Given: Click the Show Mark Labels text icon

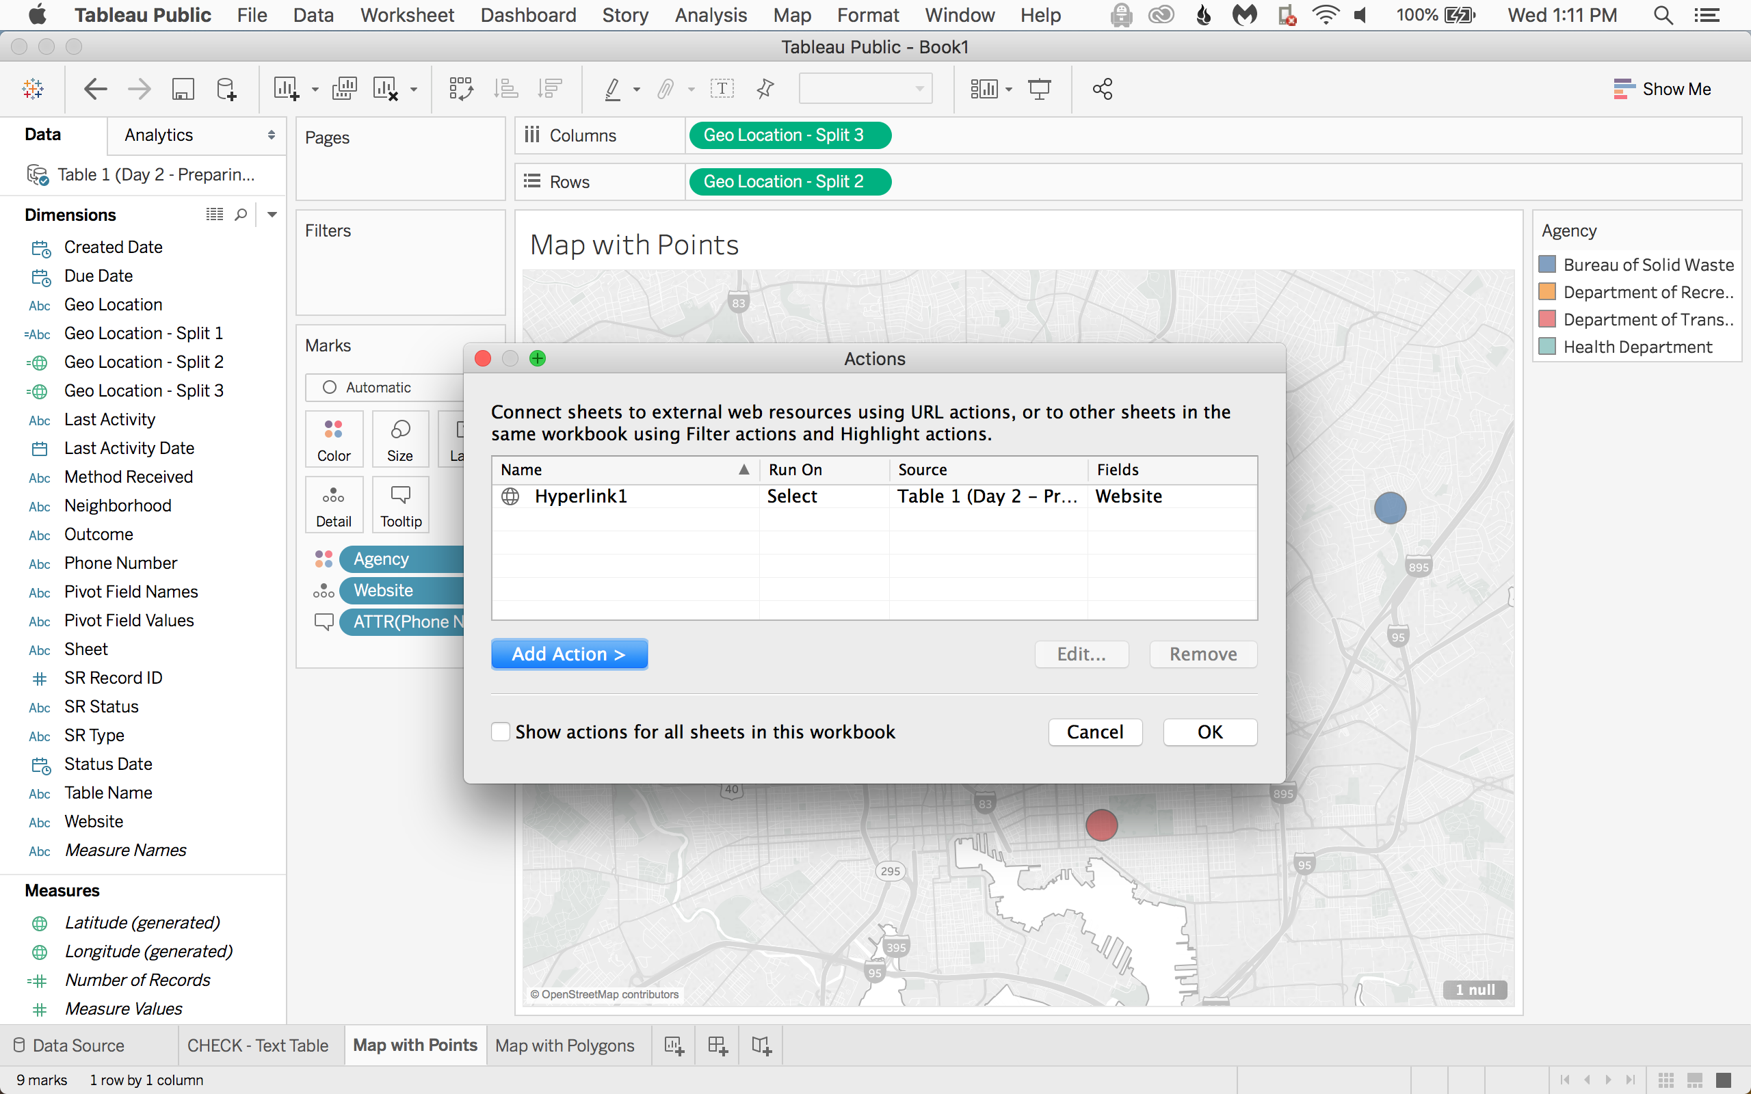Looking at the screenshot, I should (x=722, y=89).
